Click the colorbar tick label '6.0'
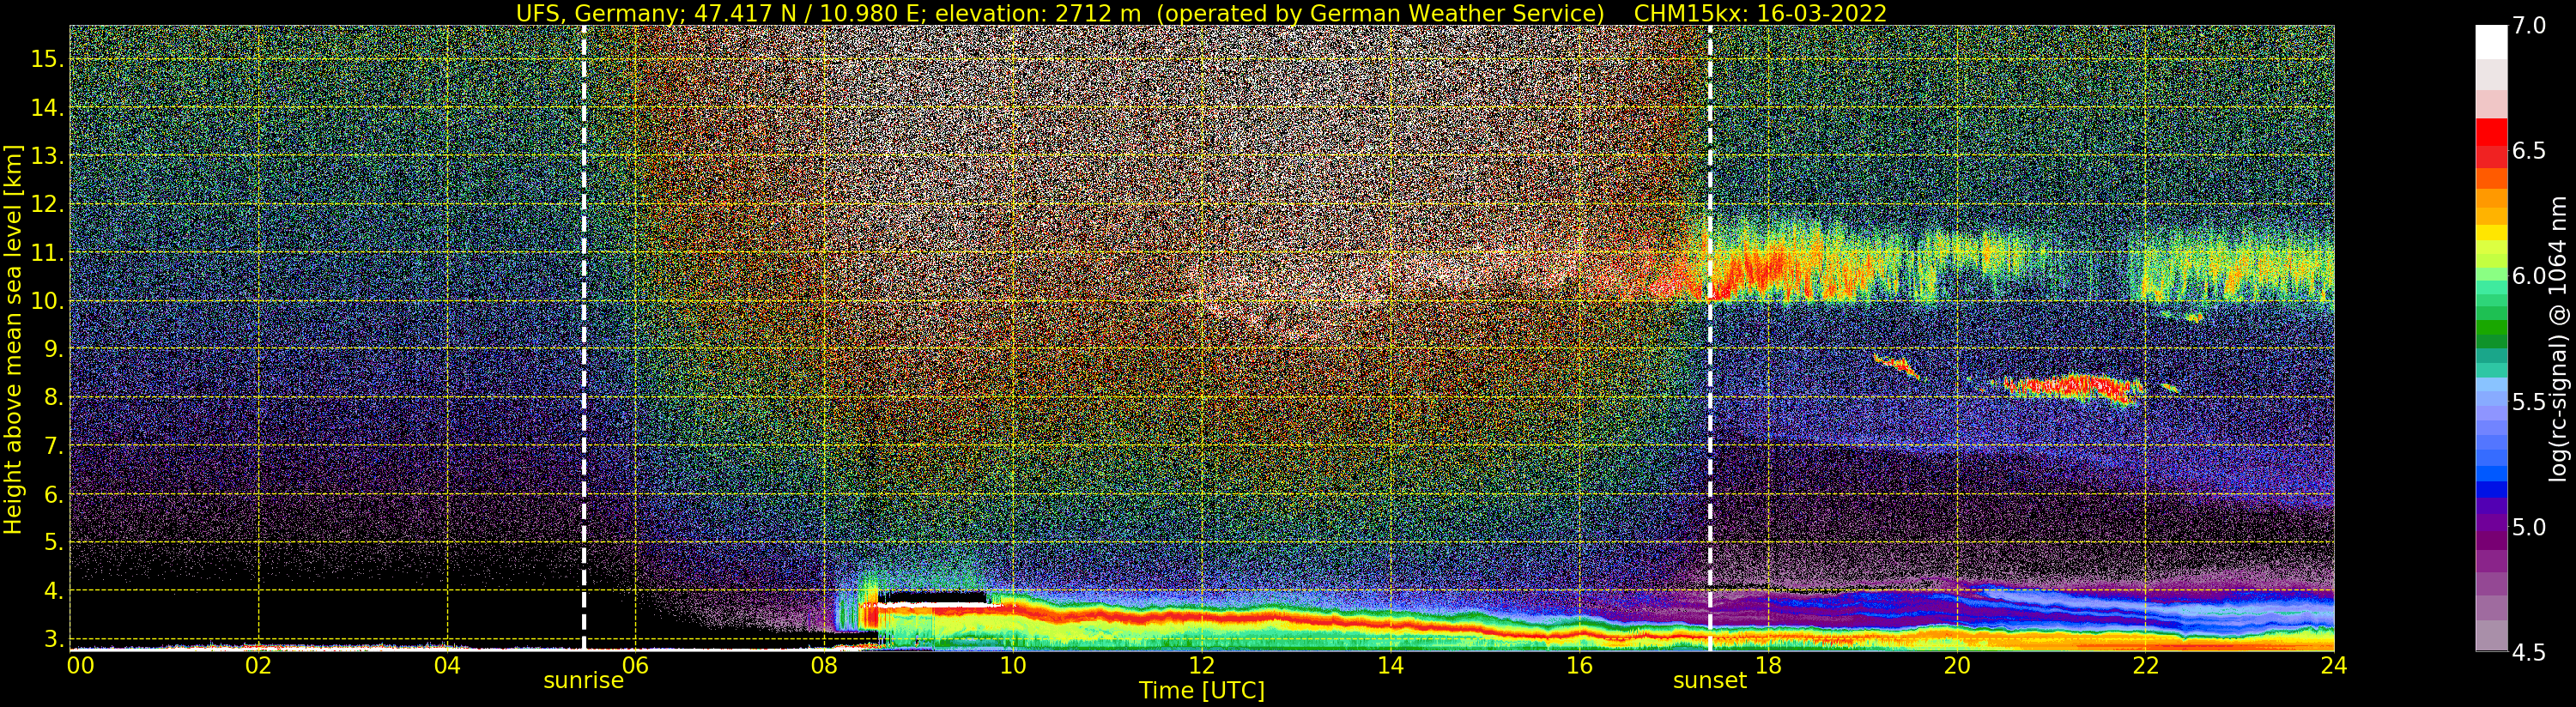The height and width of the screenshot is (707, 2576). point(2529,277)
